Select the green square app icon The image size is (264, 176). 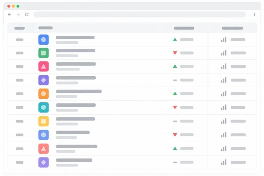[44, 53]
